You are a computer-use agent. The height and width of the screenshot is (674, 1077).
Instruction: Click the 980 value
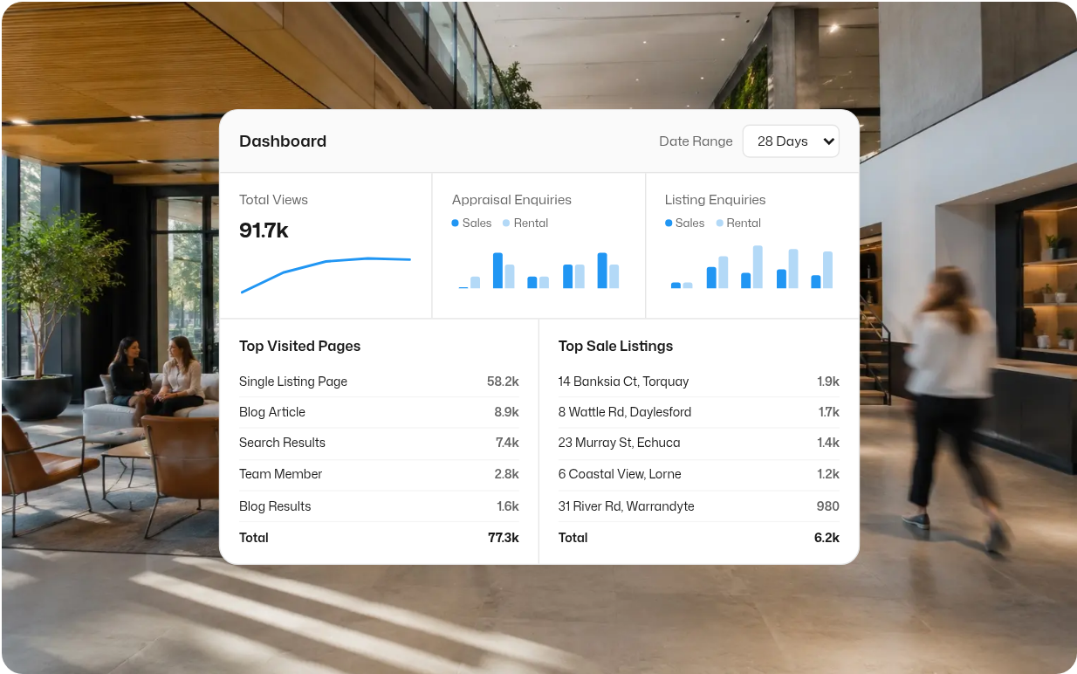827,506
